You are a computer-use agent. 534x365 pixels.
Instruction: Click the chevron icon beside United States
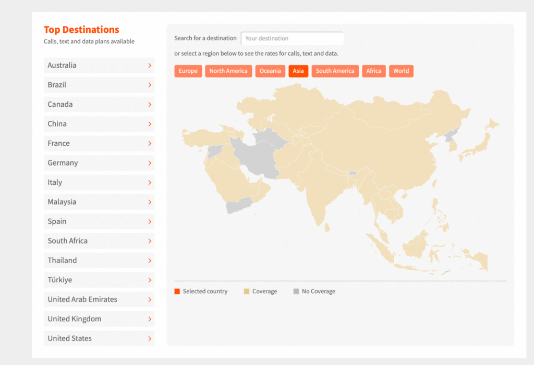pyautogui.click(x=150, y=338)
